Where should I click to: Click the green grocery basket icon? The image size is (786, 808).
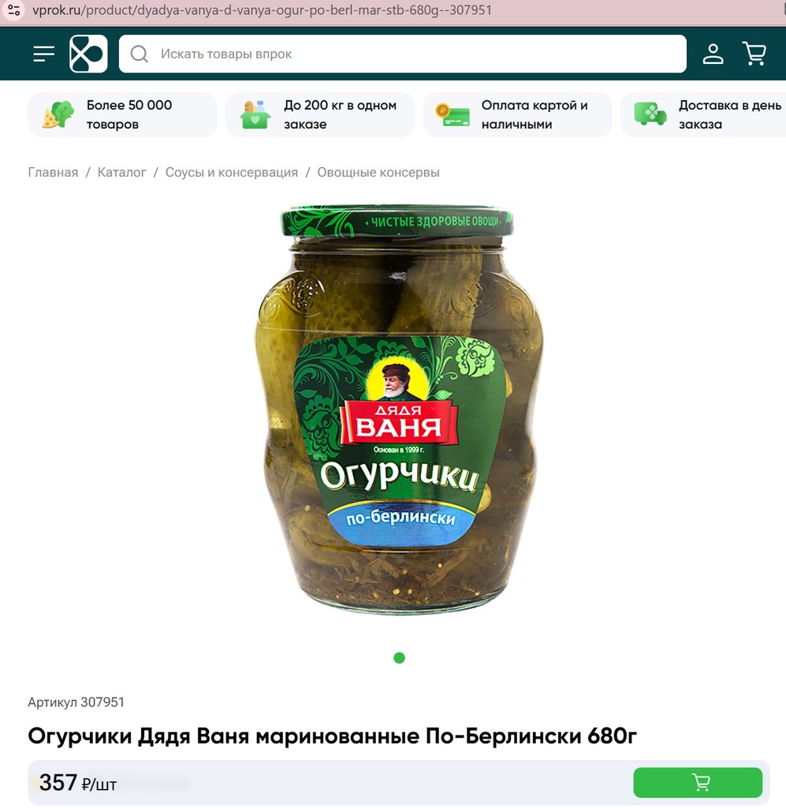point(255,114)
